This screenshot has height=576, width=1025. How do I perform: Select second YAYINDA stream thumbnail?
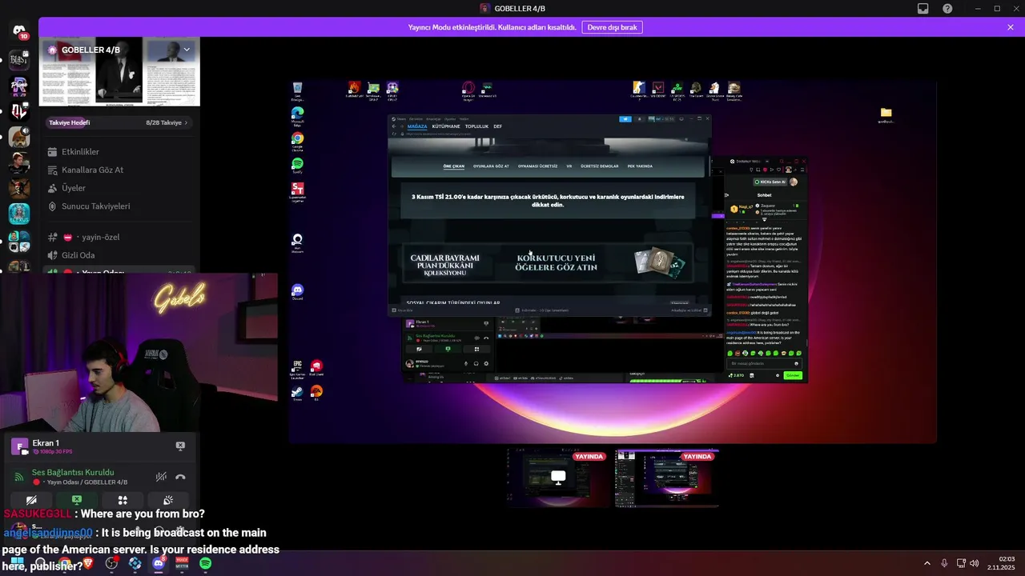(x=667, y=478)
